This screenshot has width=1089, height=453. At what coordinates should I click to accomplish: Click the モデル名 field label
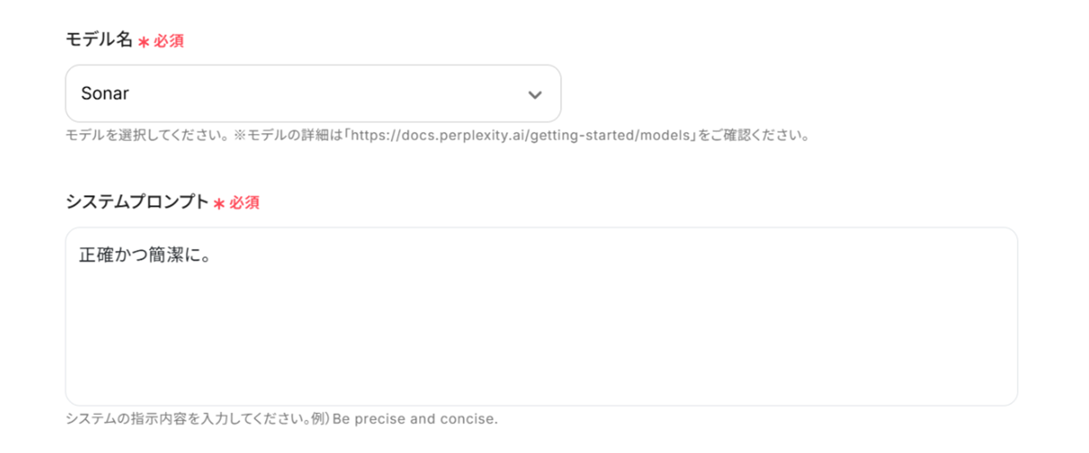coord(98,39)
